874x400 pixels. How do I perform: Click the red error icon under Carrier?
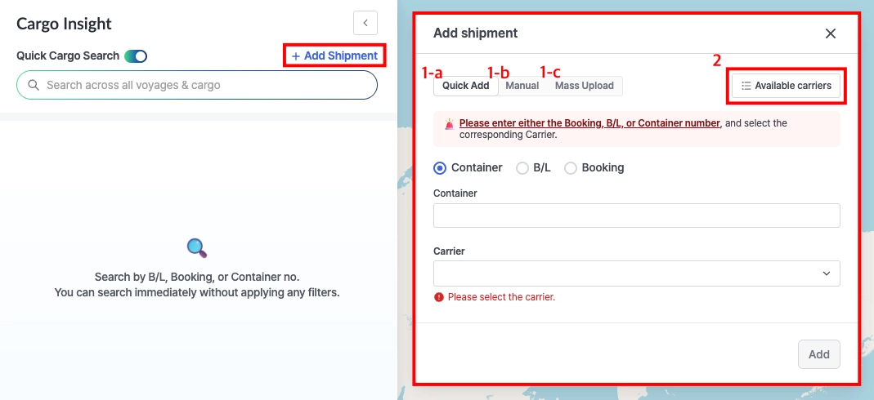tap(439, 297)
